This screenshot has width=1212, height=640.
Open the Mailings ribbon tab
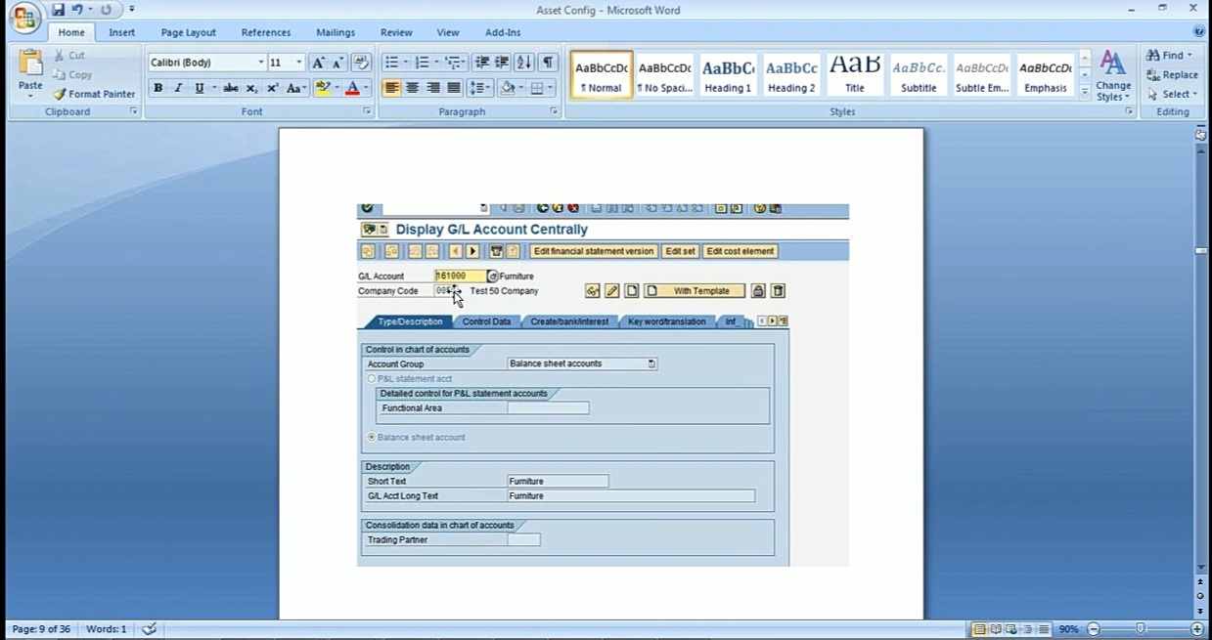336,32
